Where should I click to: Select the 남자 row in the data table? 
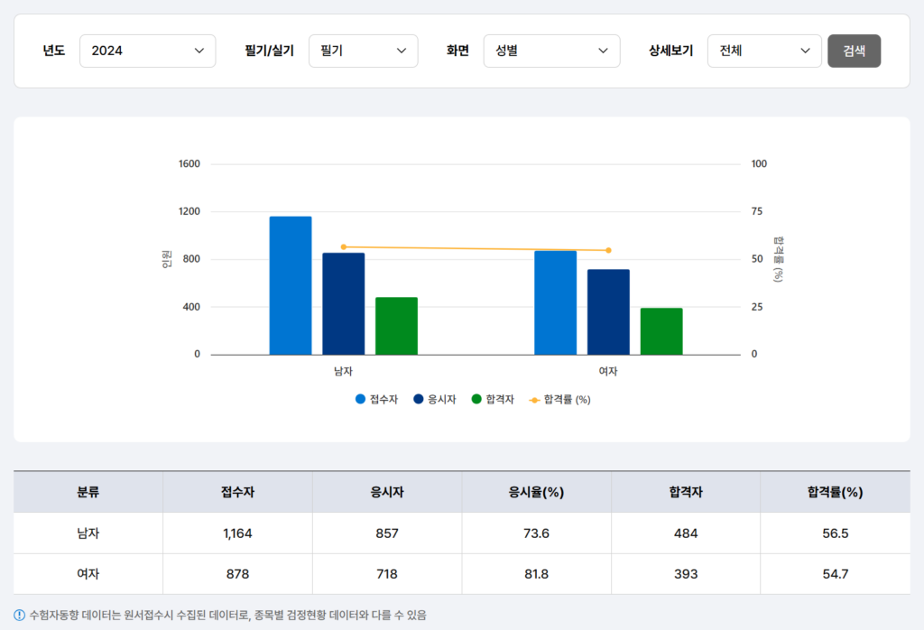[87, 533]
